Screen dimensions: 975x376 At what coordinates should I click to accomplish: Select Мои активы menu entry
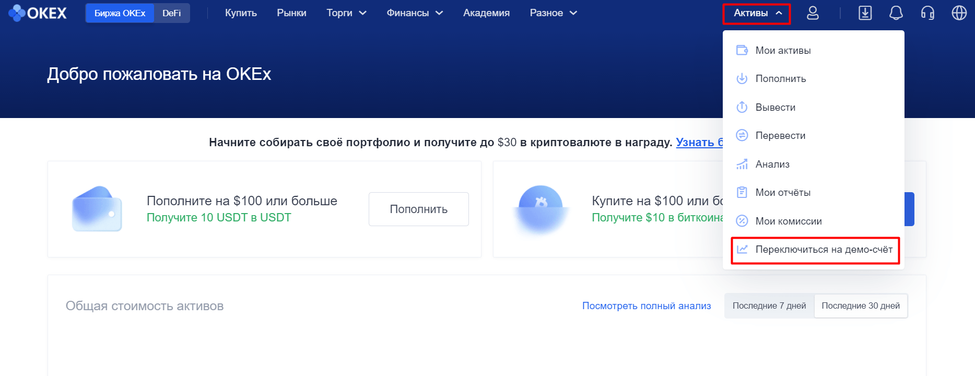(814, 50)
